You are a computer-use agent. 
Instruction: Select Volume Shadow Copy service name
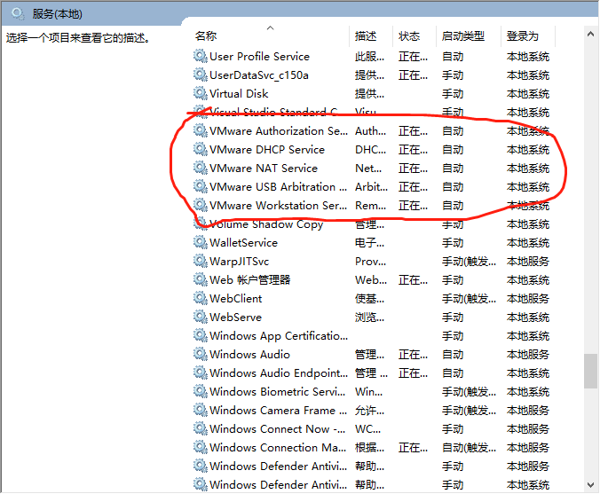(x=266, y=224)
